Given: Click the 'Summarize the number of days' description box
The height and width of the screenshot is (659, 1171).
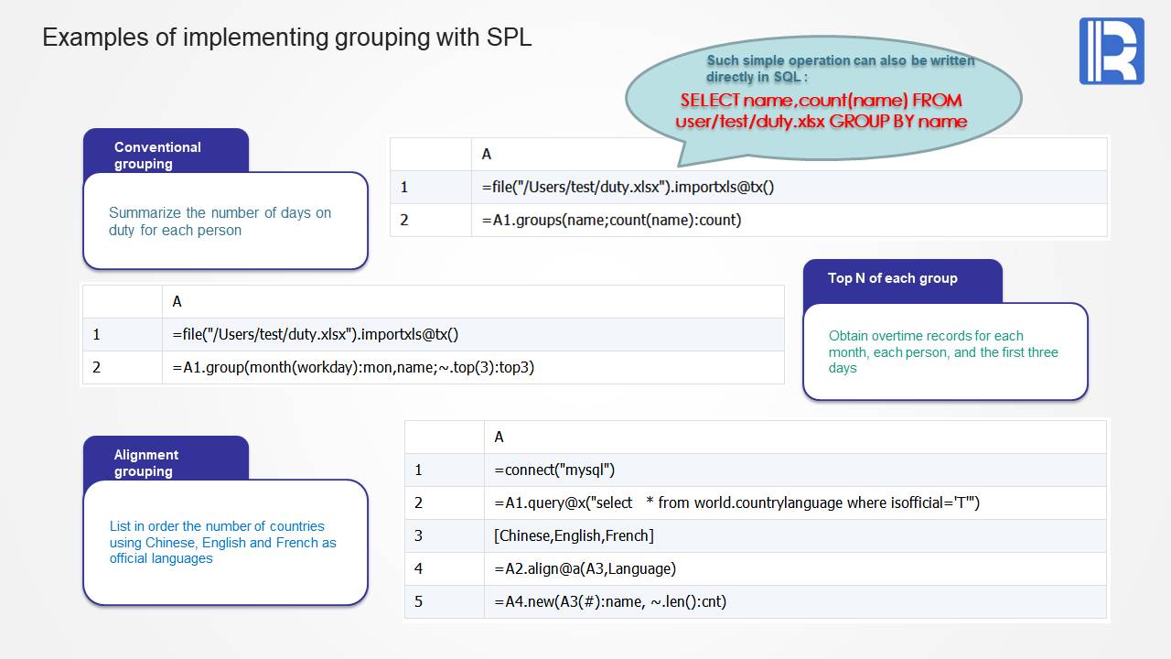Looking at the screenshot, I should point(225,221).
